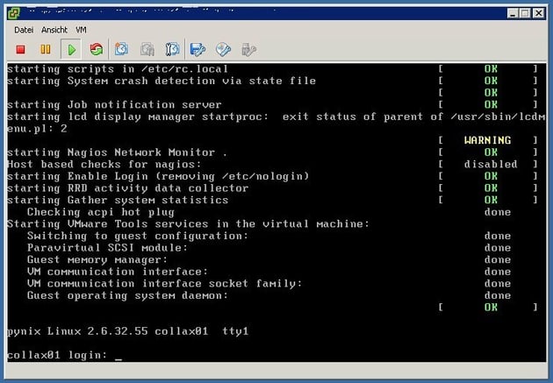Open the VM menu

click(x=81, y=30)
